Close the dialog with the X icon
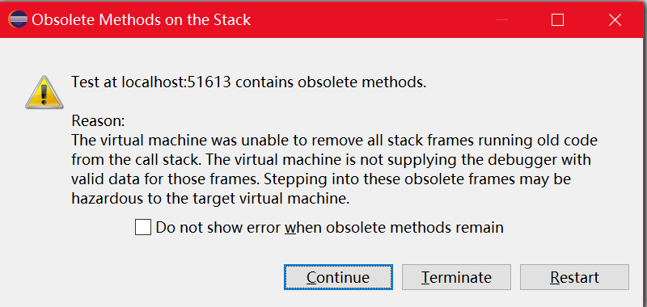647x307 pixels. click(x=615, y=19)
